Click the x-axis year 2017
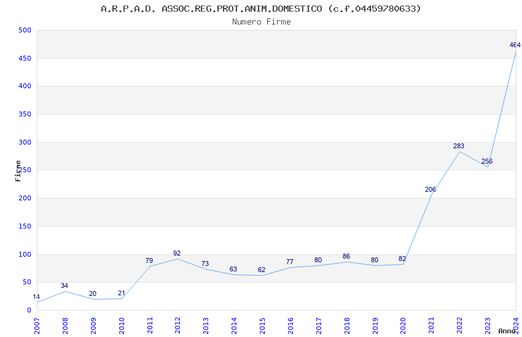 pyautogui.click(x=319, y=325)
